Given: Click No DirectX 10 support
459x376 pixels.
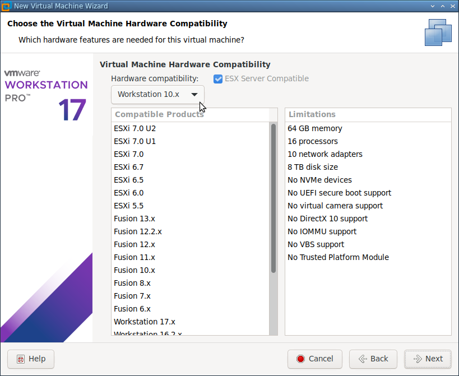Looking at the screenshot, I should pos(368,219).
